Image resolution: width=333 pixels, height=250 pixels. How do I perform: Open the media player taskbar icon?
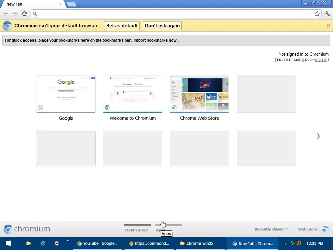pyautogui.click(x=57, y=243)
